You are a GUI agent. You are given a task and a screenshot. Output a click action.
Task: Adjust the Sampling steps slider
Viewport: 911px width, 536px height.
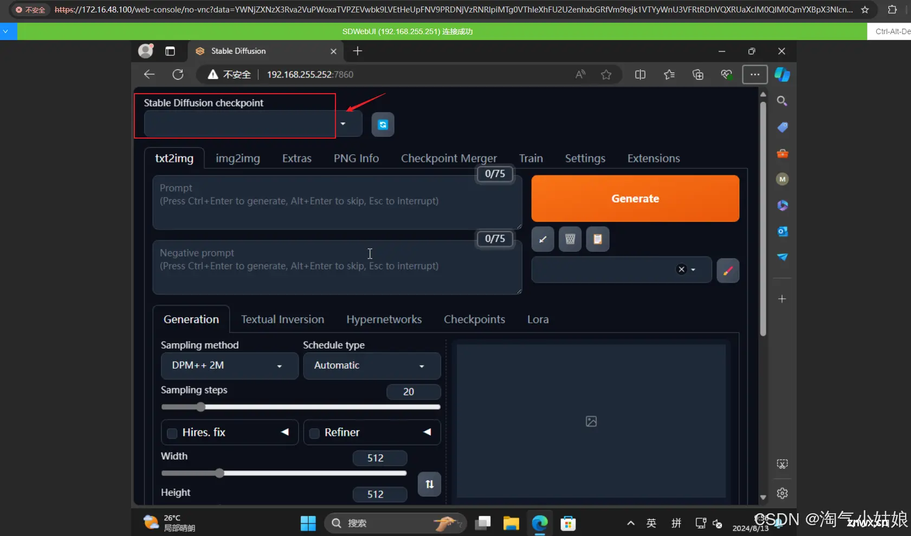pos(301,407)
